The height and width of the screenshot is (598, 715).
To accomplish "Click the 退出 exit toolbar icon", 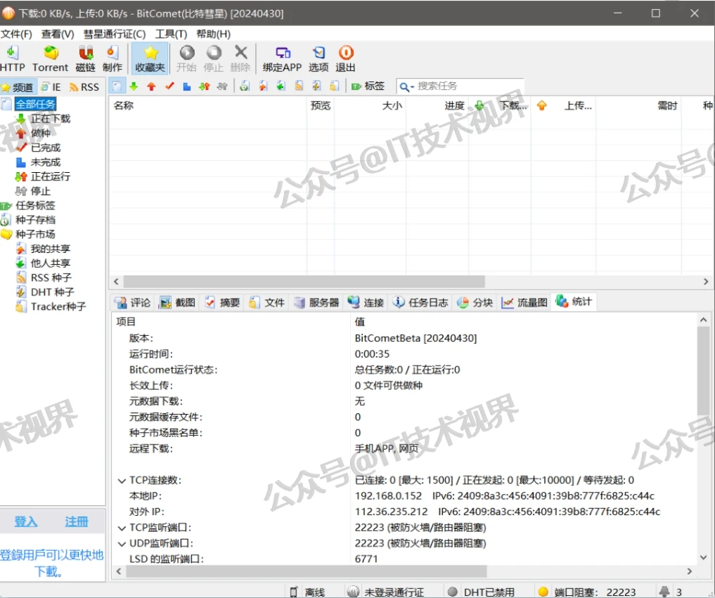I will pos(345,58).
